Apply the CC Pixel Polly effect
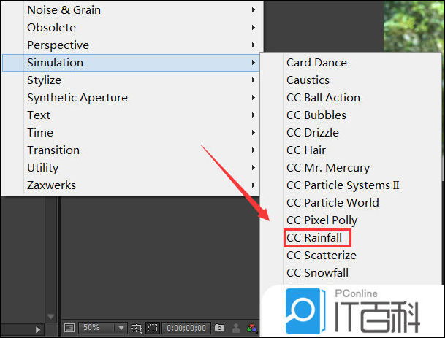Screen dimensions: 445x338 pos(322,220)
